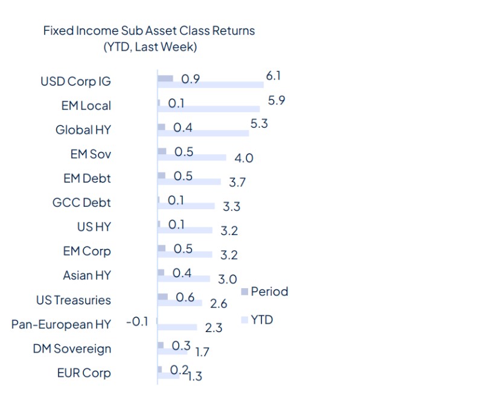The image size is (483, 399).
Task: Select the 5.9 EM Local data label
Action: point(277,101)
